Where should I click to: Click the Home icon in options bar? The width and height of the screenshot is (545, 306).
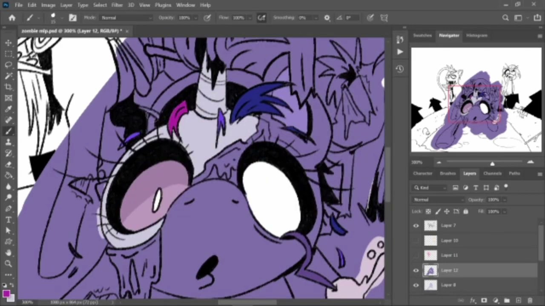click(12, 18)
